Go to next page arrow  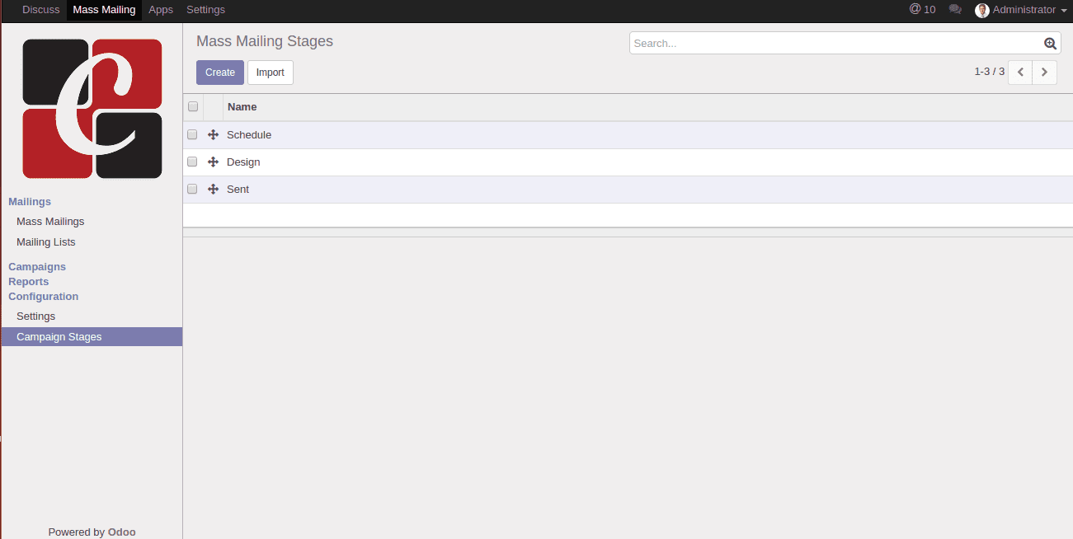(1044, 73)
